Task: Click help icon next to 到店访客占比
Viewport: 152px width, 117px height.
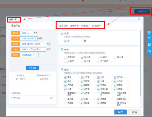Action: (x=50, y=75)
